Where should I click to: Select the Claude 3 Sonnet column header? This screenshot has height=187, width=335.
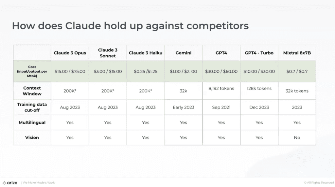[108, 53]
